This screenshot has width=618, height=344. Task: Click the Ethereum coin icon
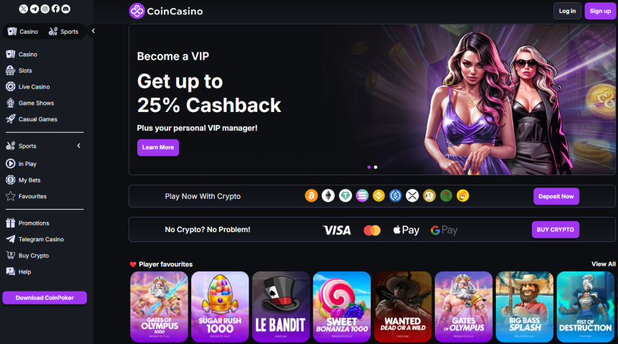pos(328,195)
